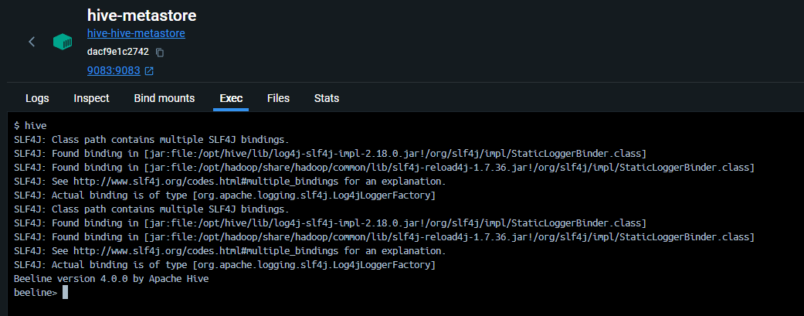
Task: Select the Exec tab
Action: coord(231,98)
